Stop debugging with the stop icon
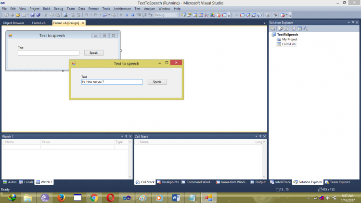 (133, 15)
